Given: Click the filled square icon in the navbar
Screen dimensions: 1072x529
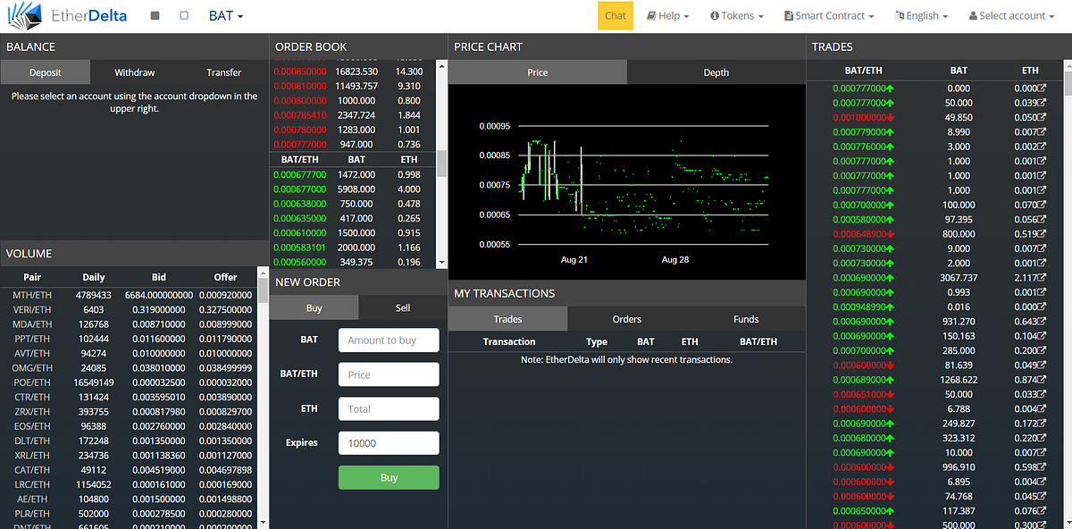Looking at the screenshot, I should (154, 15).
